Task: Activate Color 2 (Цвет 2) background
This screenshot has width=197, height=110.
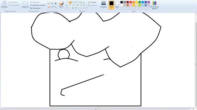Action: [117, 5]
